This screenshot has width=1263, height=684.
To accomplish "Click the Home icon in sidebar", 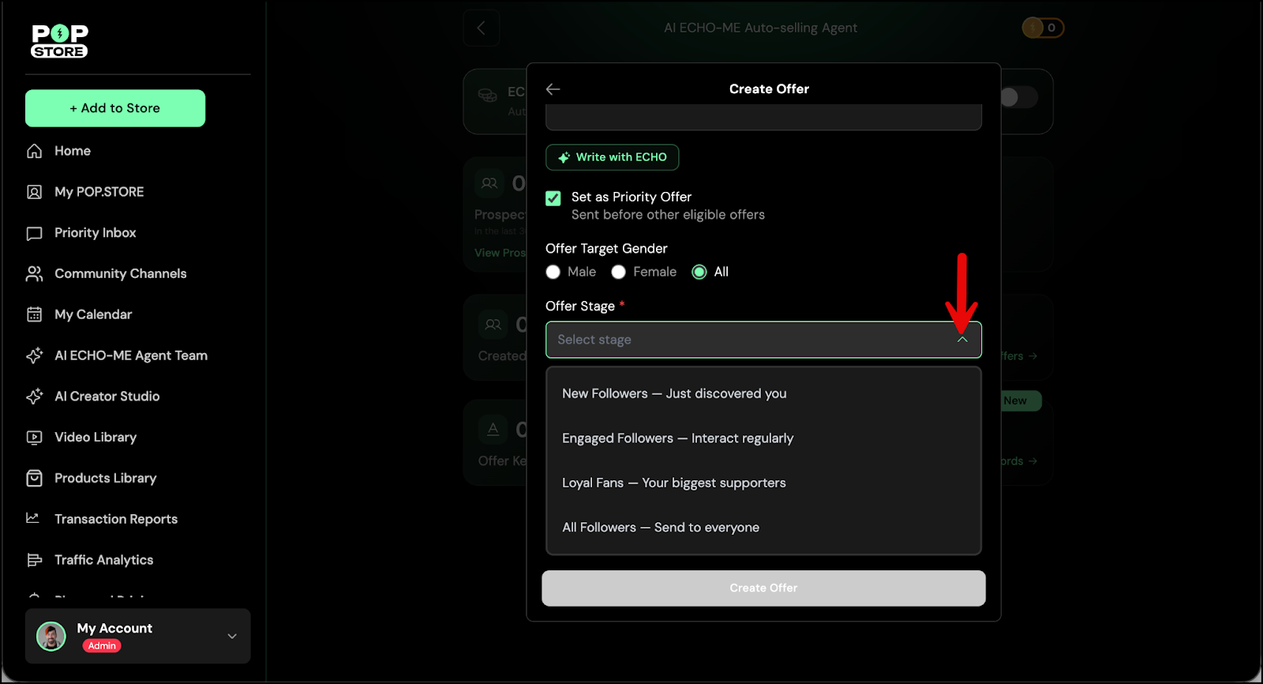I will 34,151.
